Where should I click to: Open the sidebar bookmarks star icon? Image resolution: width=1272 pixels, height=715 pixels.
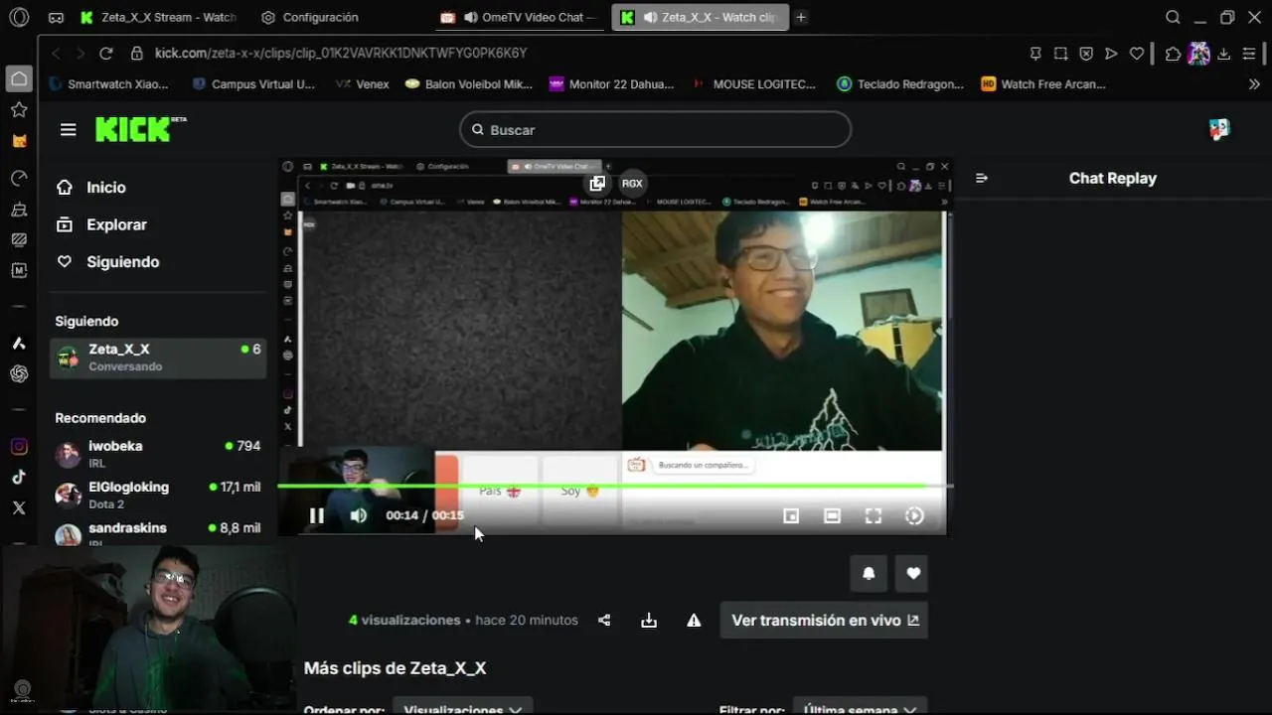(19, 109)
